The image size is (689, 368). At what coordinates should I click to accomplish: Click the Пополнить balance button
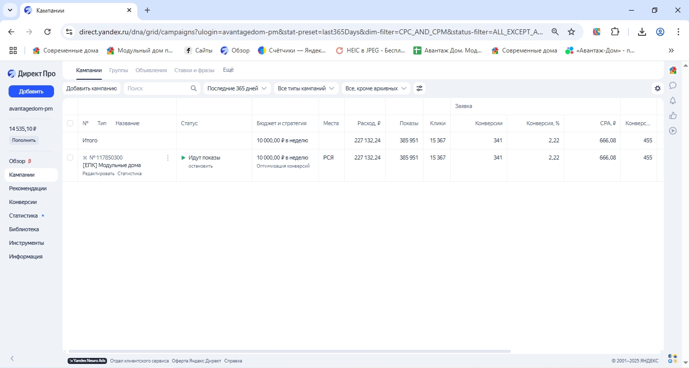point(24,140)
